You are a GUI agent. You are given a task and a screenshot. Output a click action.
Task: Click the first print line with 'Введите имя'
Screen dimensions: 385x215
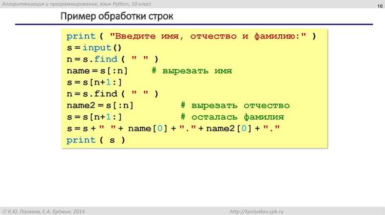(191, 36)
